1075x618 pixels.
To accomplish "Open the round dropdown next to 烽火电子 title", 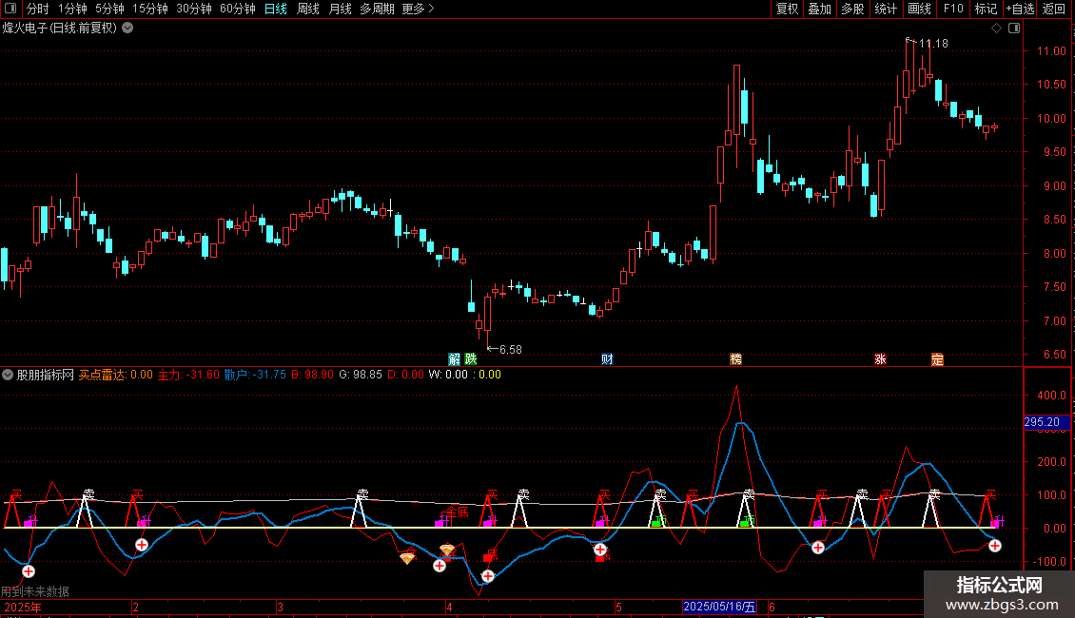I will click(x=127, y=29).
